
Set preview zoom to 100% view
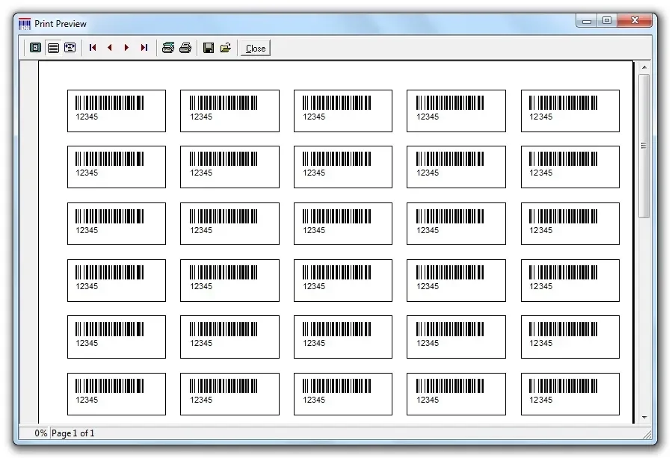tap(53, 48)
